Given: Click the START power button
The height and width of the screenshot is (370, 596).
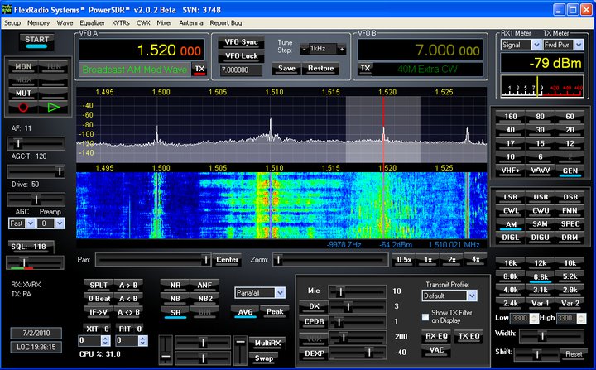Looking at the screenshot, I should point(37,41).
